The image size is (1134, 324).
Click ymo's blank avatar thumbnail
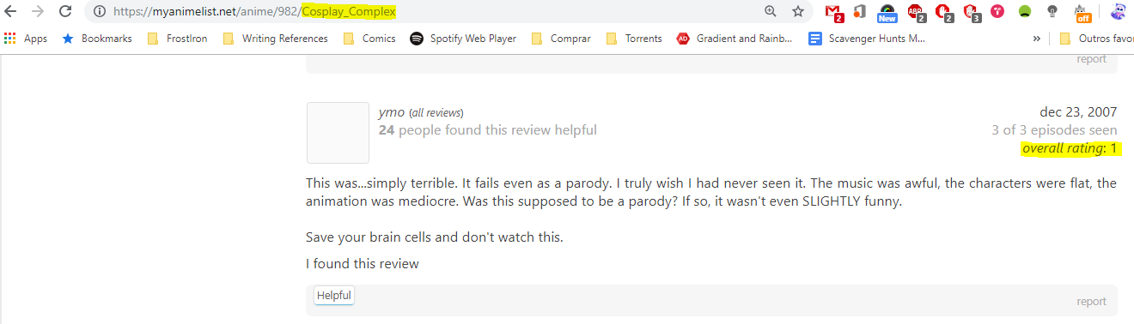click(x=338, y=133)
